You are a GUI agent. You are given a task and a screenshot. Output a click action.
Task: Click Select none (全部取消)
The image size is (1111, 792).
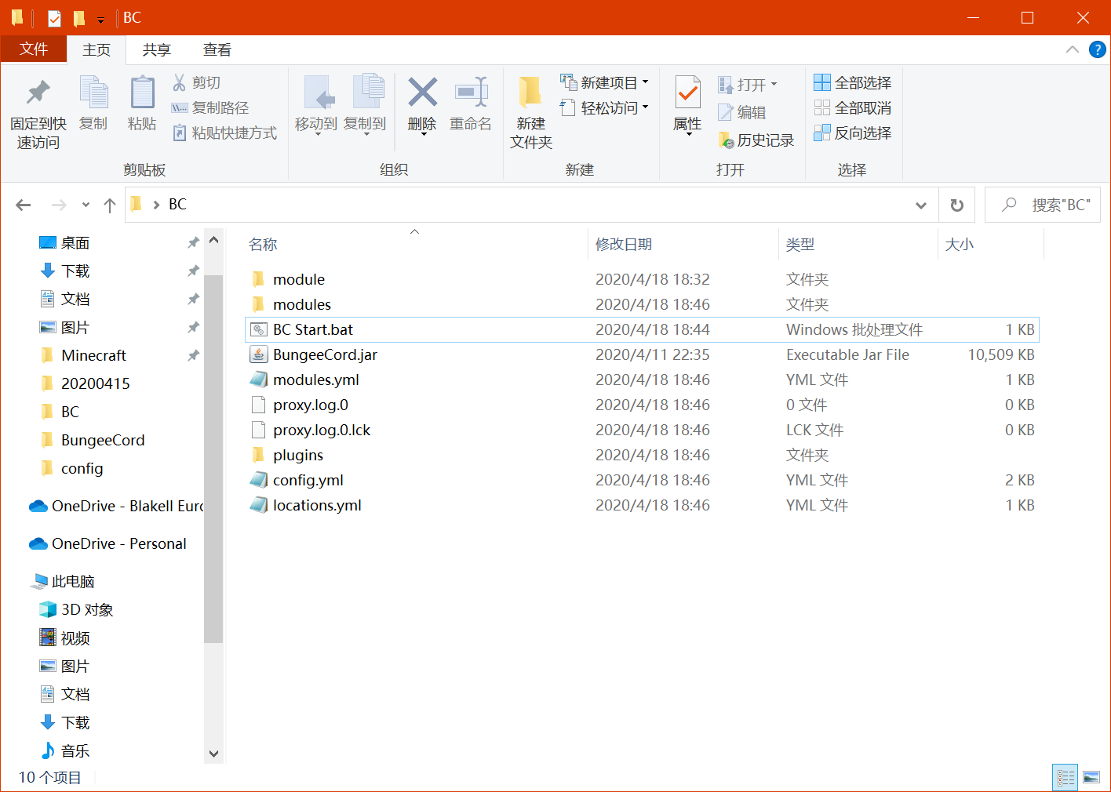pyautogui.click(x=853, y=107)
